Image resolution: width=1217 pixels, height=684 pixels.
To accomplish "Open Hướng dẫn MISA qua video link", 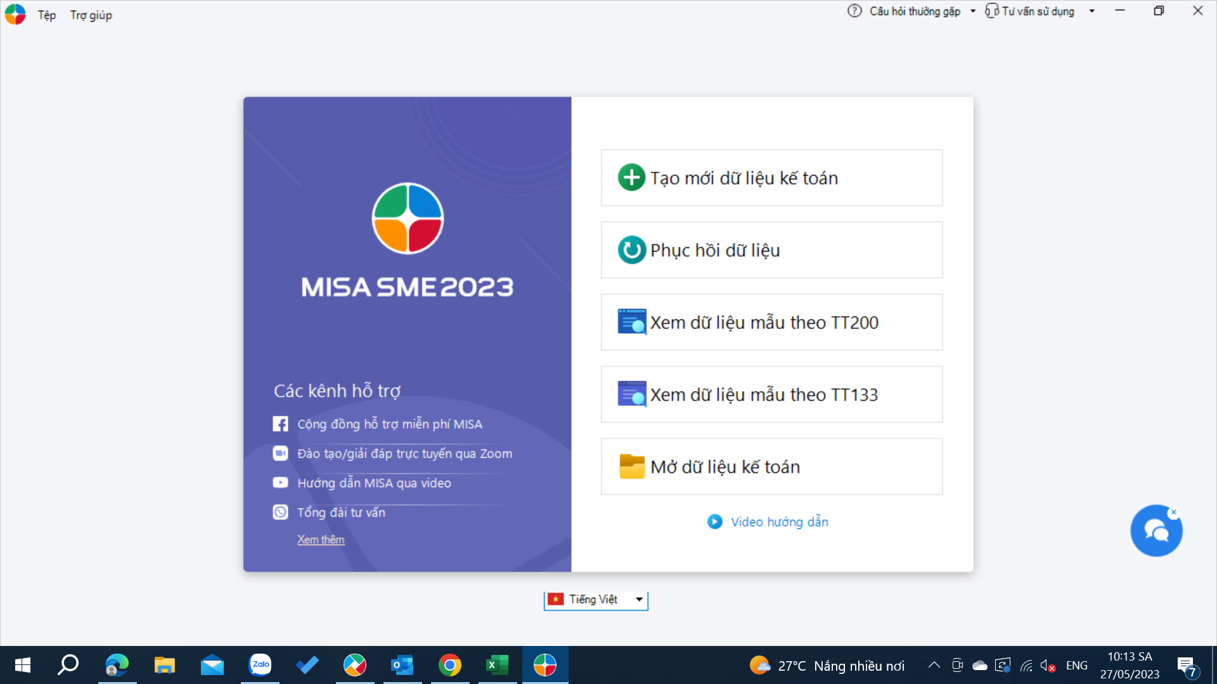I will click(374, 483).
